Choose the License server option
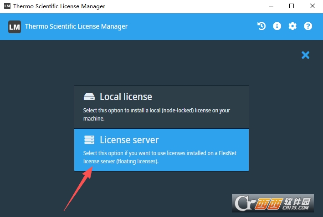 (161, 150)
